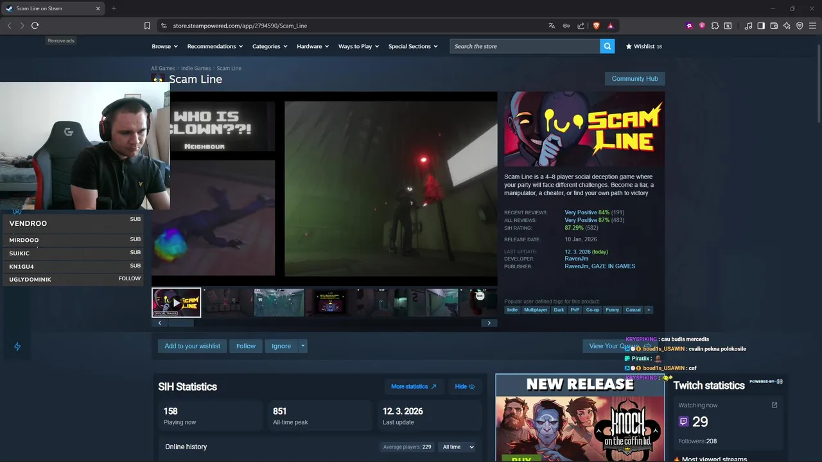
Task: Go to Indie Games breadcrumb
Action: click(196, 68)
